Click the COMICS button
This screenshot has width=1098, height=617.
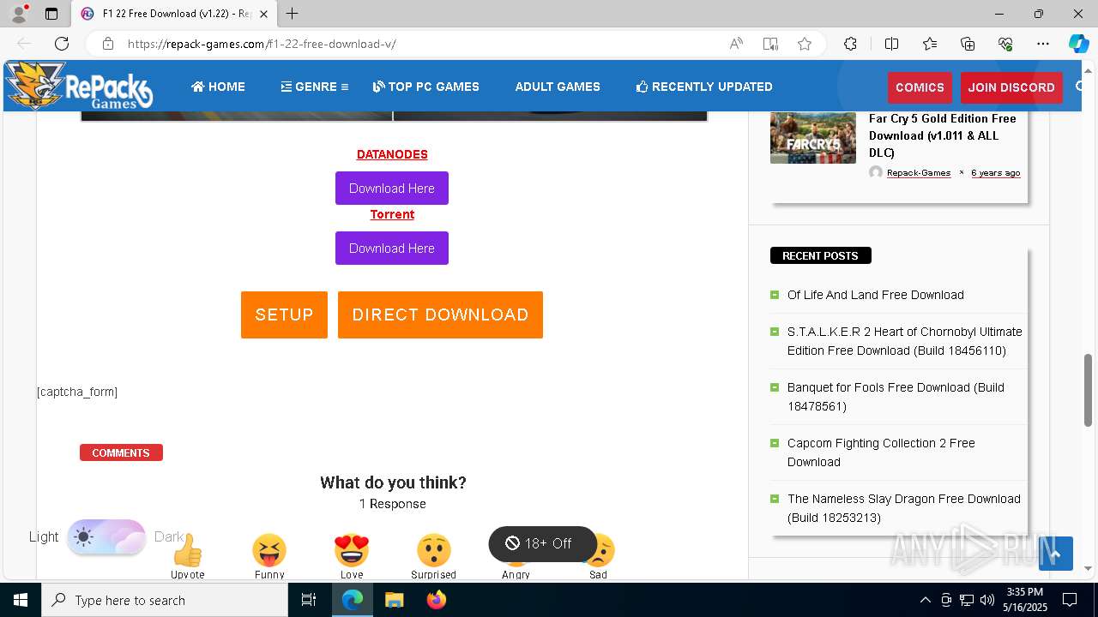[920, 87]
